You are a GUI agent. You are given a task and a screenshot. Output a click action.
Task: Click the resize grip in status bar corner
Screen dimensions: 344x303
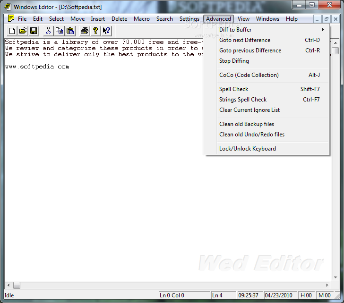337,296
